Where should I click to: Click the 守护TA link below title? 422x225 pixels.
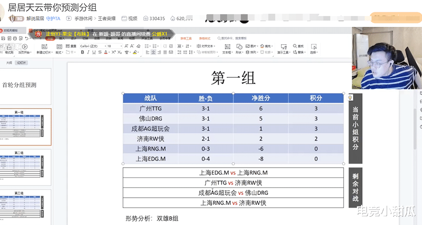point(53,19)
